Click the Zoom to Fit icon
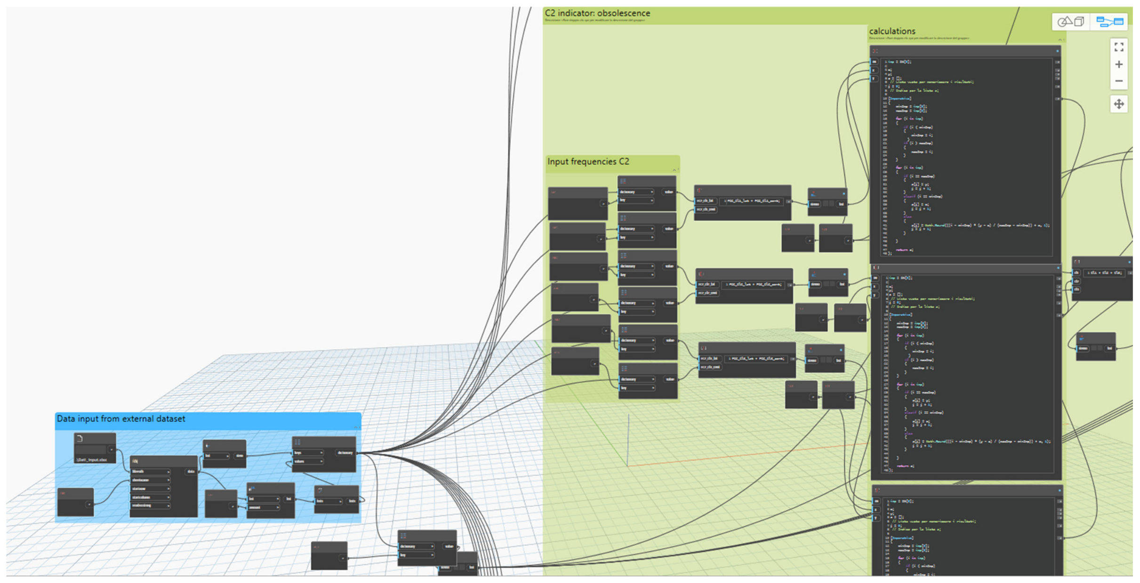 [1119, 47]
